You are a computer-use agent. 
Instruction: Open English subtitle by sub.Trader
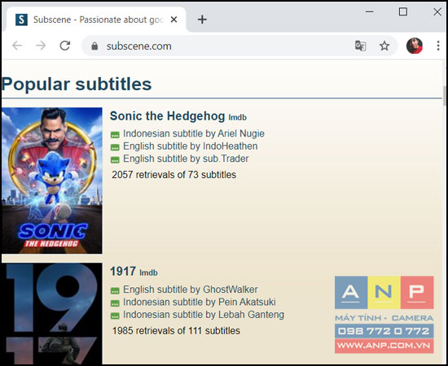pyautogui.click(x=186, y=159)
